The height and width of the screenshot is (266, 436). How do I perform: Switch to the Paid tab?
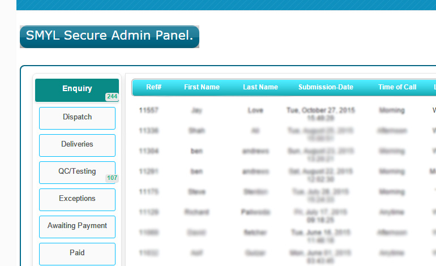[x=77, y=253]
